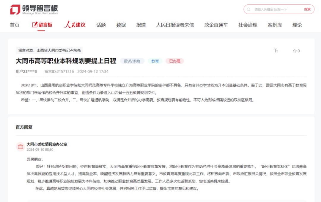The width and height of the screenshot is (321, 202).
Task: Click inside the keyword search input field
Action: point(270,9)
